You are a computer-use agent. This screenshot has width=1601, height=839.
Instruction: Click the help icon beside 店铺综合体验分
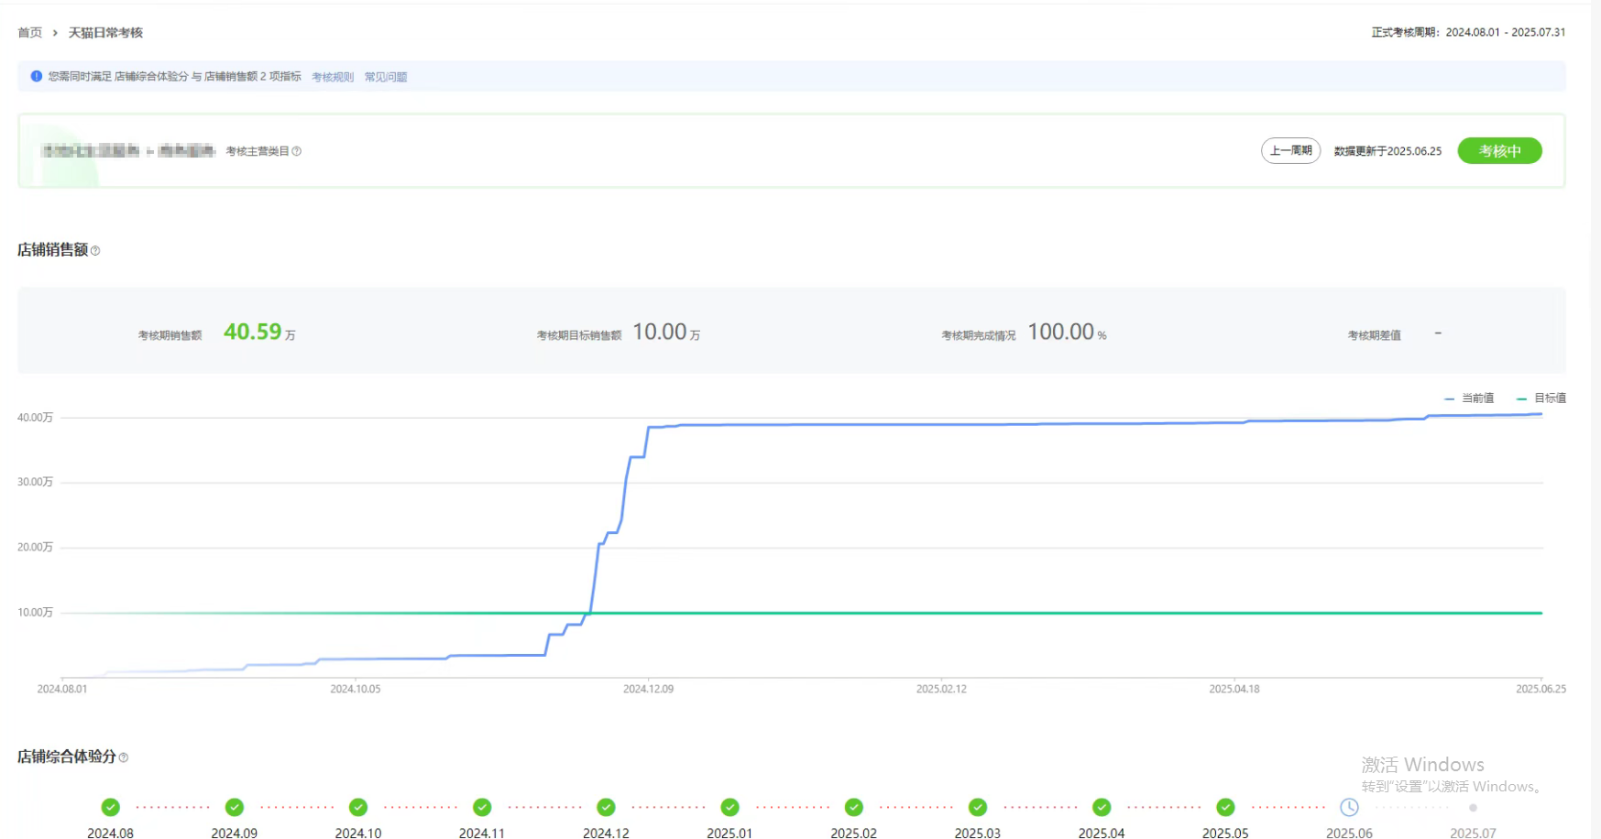coord(124,757)
